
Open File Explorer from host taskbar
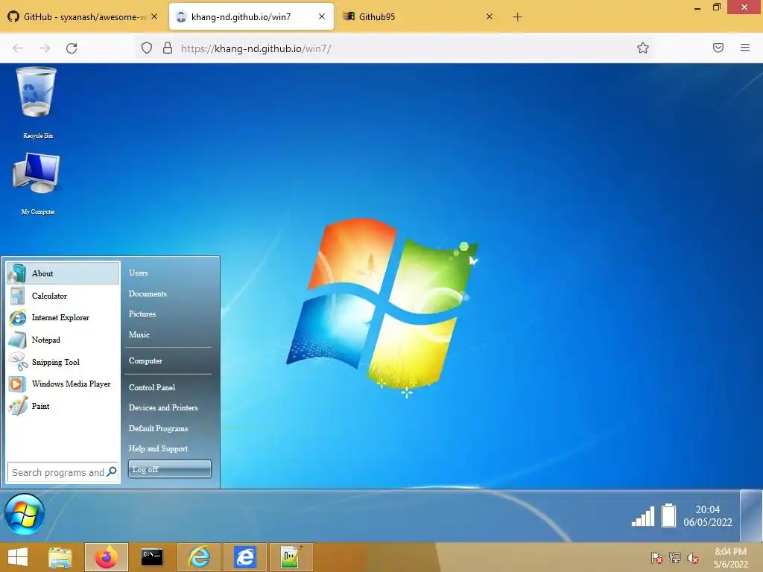click(60, 557)
